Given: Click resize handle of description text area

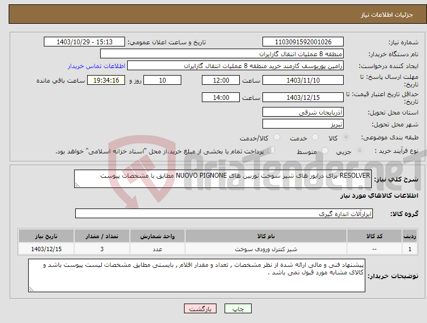Looking at the screenshot, I should (77, 185).
